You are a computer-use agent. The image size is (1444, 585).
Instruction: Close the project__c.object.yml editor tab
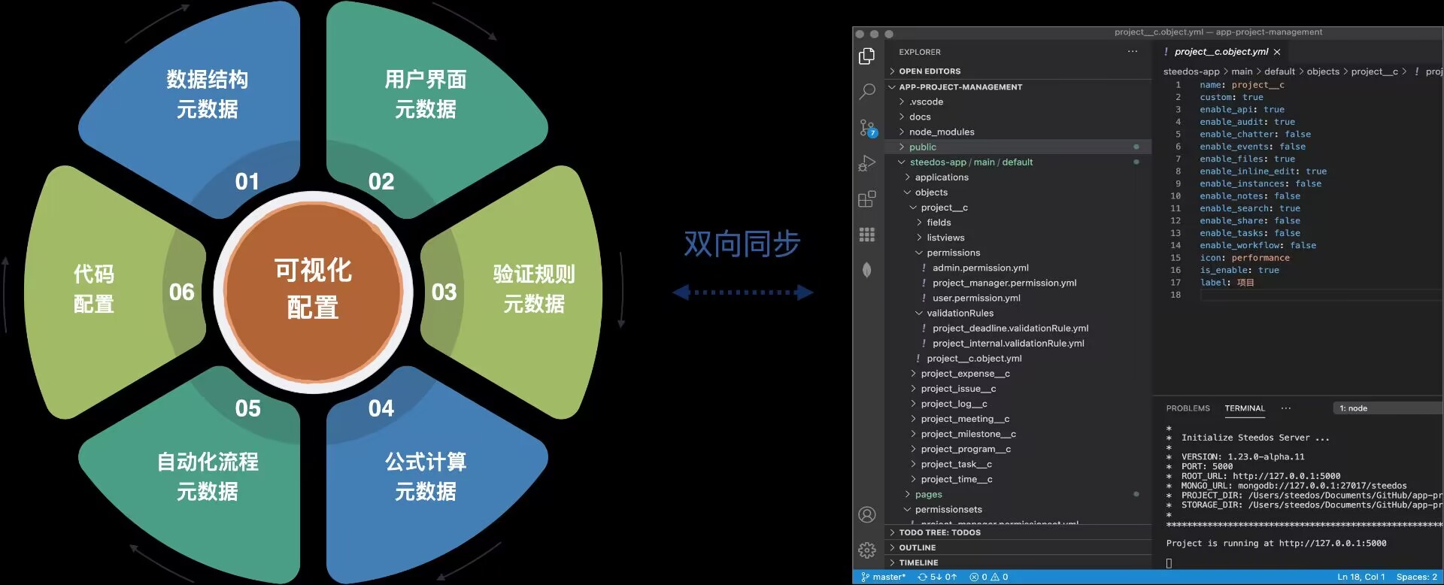click(1277, 52)
